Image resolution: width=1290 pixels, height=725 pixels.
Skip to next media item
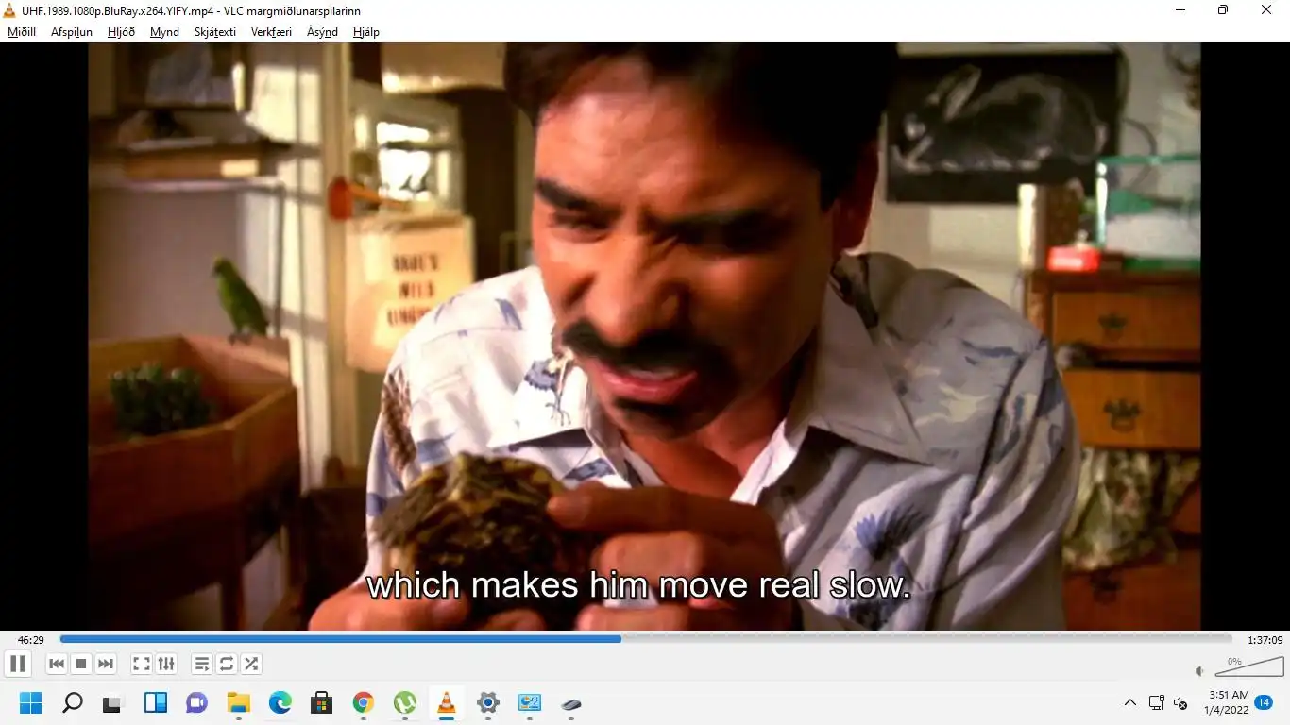[106, 664]
